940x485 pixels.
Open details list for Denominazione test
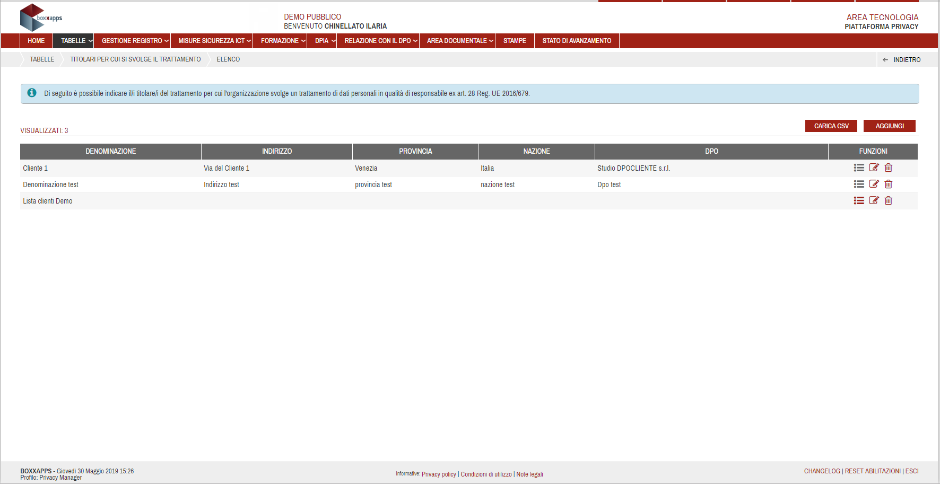(859, 184)
